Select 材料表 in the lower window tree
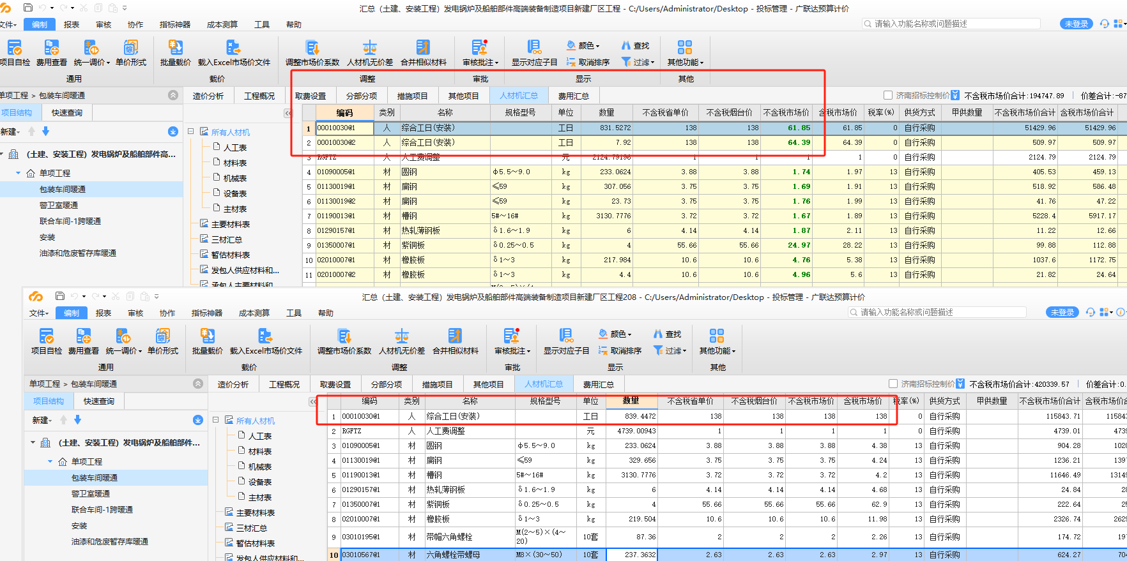Image resolution: width=1127 pixels, height=561 pixels. pos(260,451)
